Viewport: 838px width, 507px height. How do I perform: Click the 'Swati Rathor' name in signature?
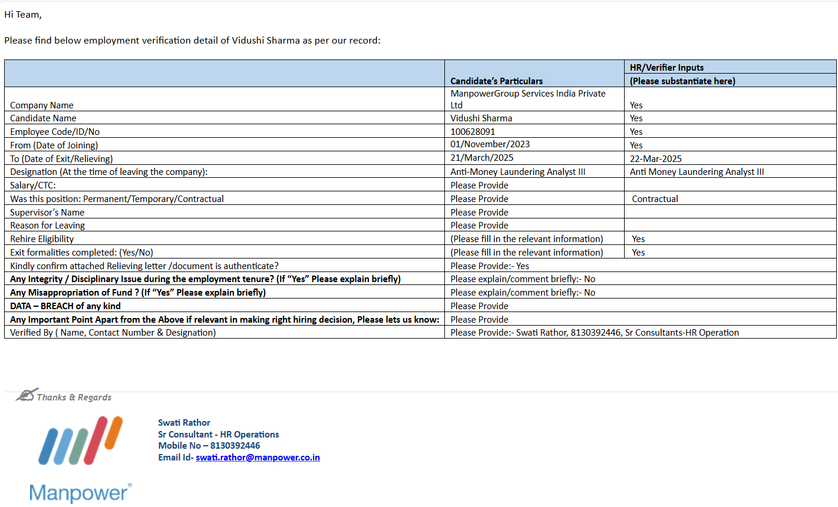coord(184,423)
